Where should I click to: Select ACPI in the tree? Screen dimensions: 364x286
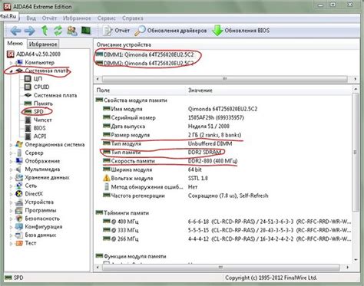35,136
